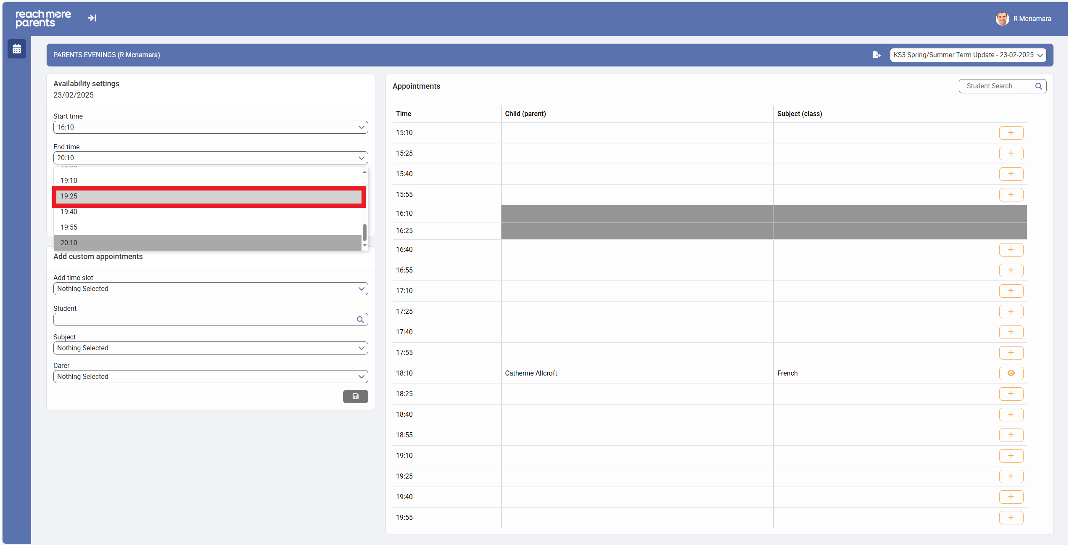Open the Start time dropdown

click(x=210, y=127)
